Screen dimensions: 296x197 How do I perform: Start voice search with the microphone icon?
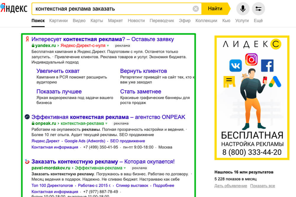click(243, 9)
